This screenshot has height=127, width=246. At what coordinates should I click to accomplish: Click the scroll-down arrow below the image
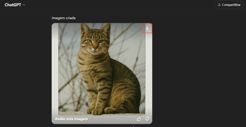(133, 126)
